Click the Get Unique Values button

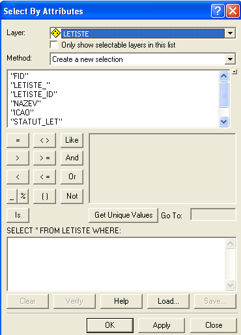[x=123, y=215]
